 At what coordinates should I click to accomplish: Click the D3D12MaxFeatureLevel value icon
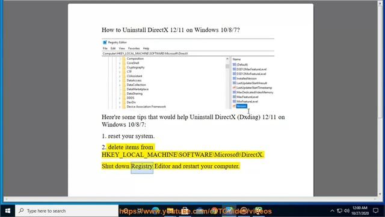234,69
